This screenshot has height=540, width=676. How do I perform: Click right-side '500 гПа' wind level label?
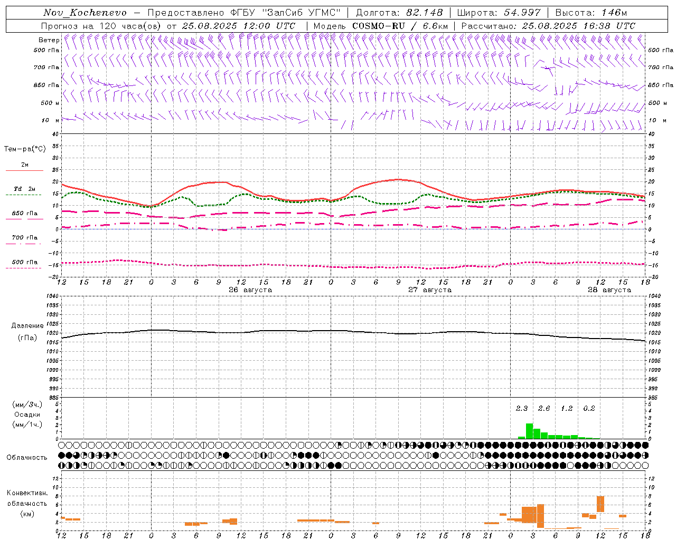661,50
